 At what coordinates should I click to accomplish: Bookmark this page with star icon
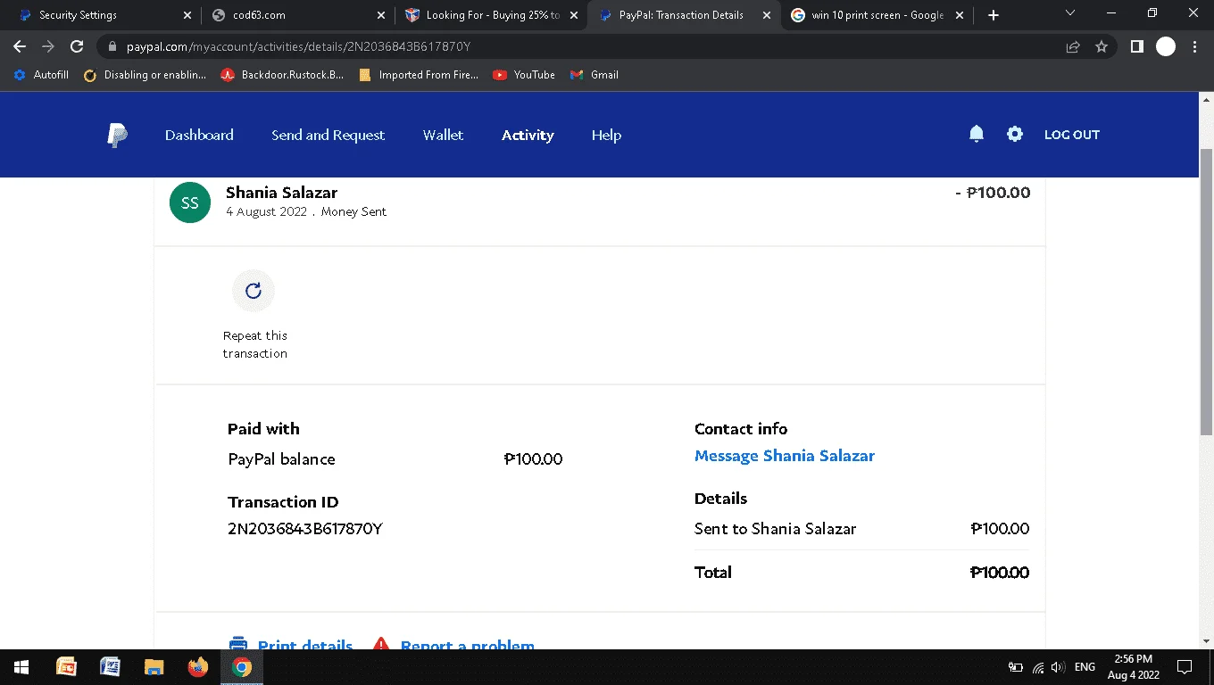1102,47
